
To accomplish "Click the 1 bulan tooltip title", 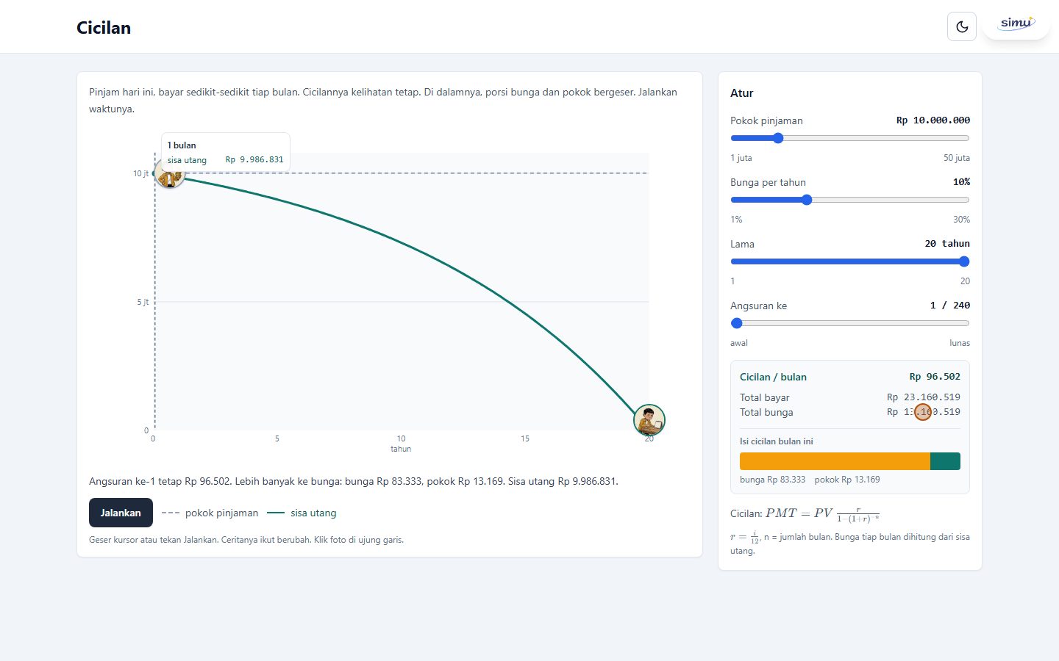I will tap(182, 145).
